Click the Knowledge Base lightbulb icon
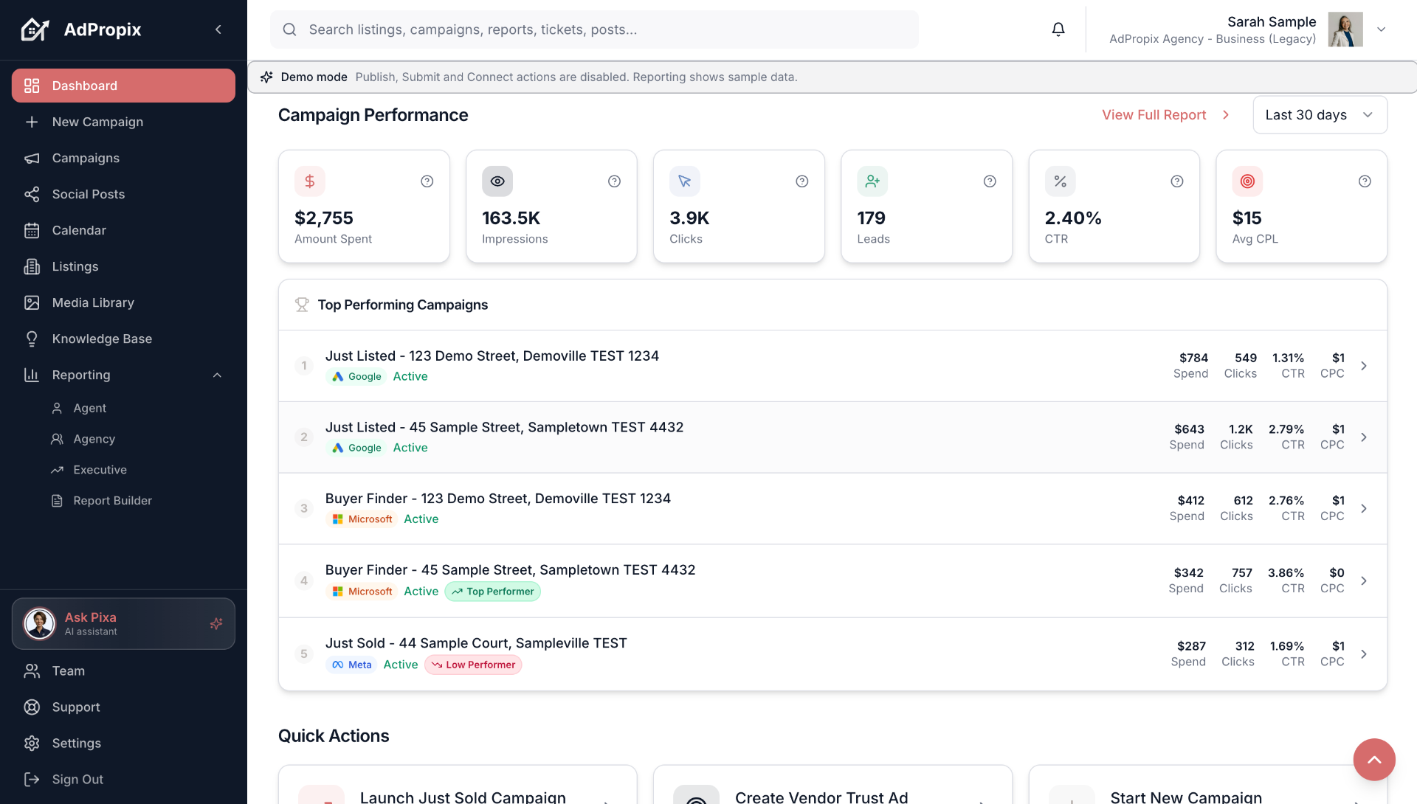The width and height of the screenshot is (1417, 804). (32, 339)
